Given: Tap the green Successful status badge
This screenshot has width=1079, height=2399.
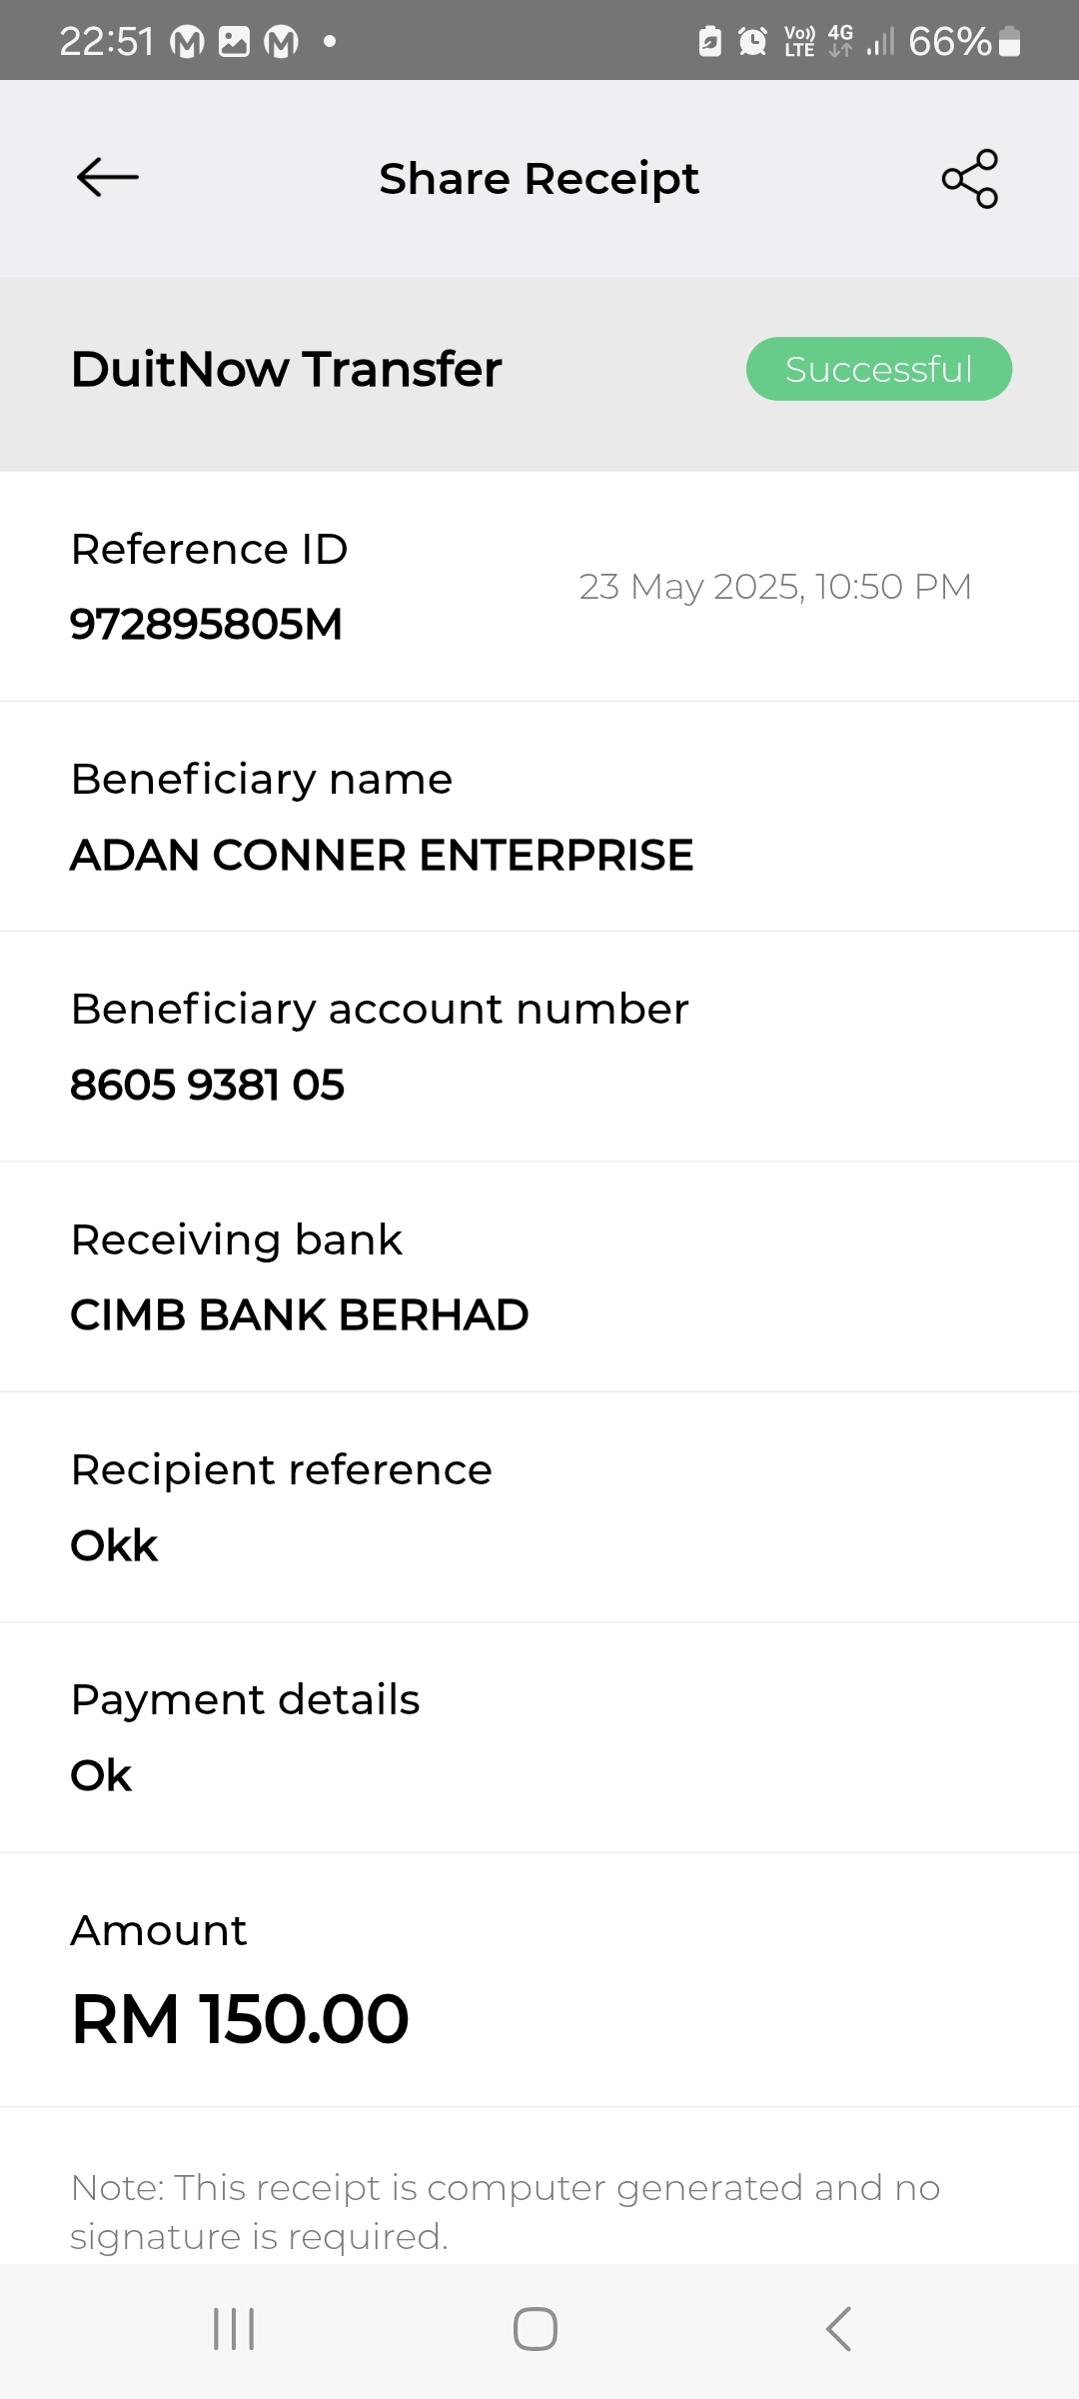Looking at the screenshot, I should (878, 369).
